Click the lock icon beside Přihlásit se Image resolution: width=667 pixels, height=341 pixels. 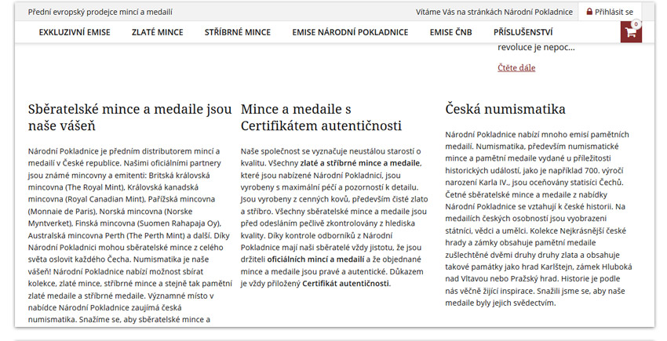coord(589,12)
